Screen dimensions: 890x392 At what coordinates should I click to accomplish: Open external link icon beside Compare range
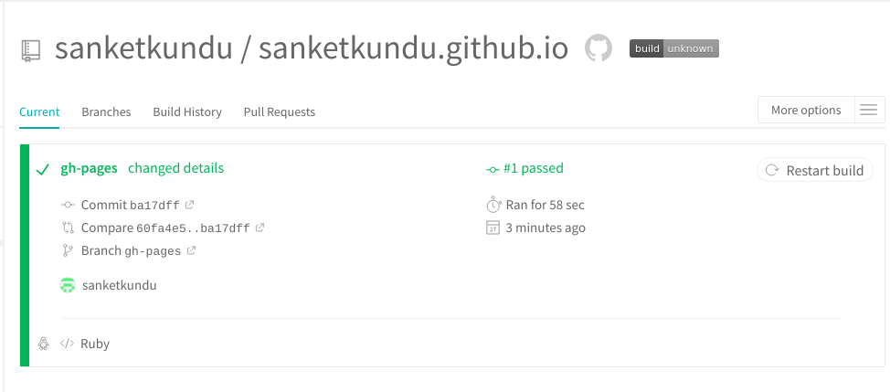tap(260, 228)
